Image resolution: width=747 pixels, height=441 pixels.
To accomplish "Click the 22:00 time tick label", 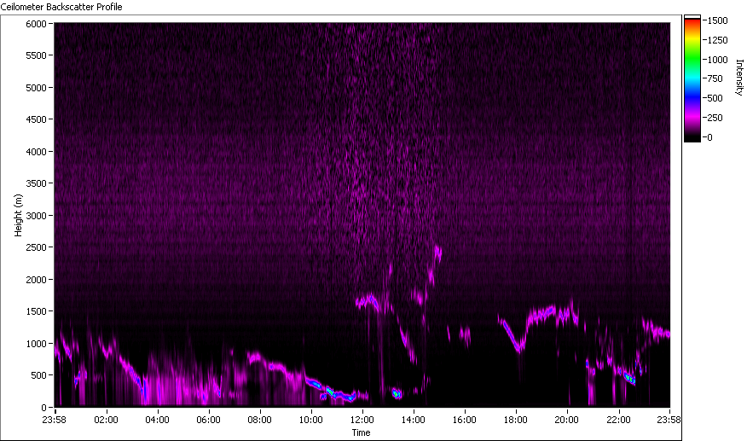I will [618, 420].
